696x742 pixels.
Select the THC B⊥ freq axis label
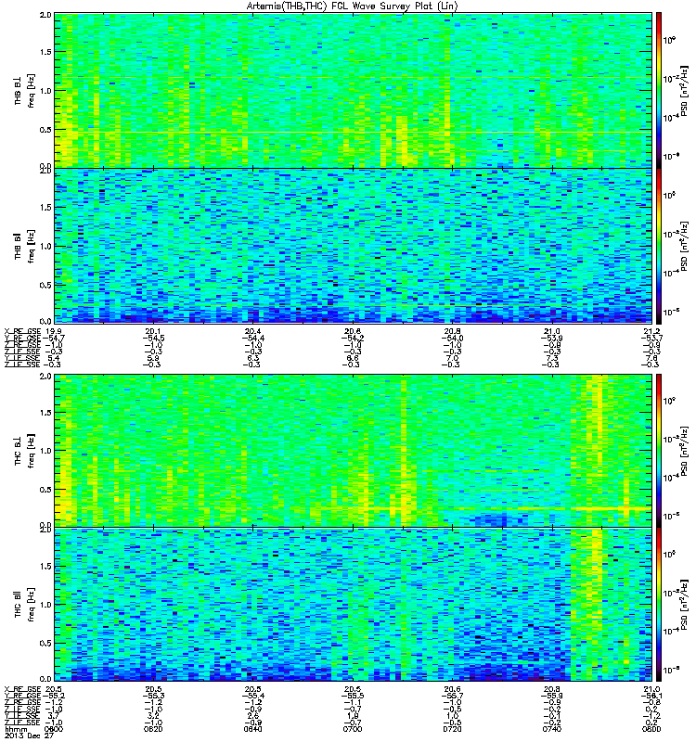(25, 451)
